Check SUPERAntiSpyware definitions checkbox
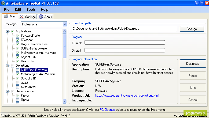 point(18,70)
